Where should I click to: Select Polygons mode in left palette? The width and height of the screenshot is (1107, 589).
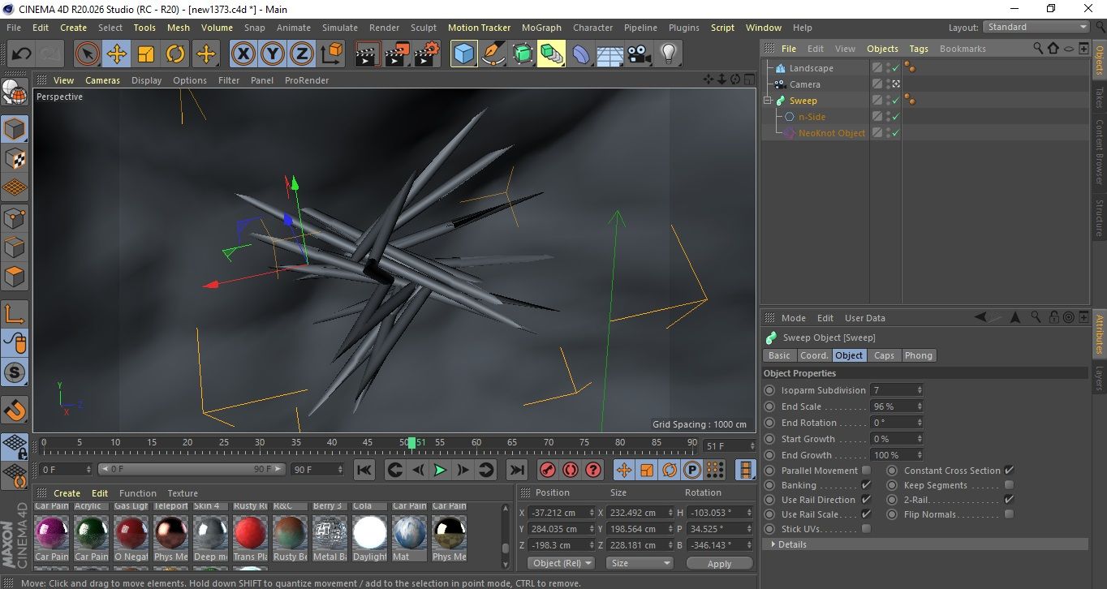(x=15, y=277)
